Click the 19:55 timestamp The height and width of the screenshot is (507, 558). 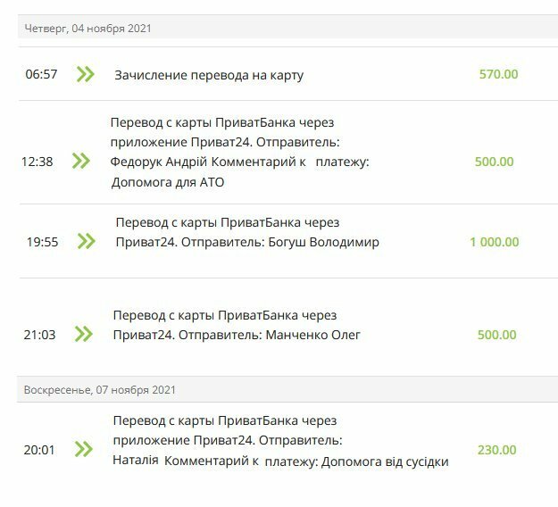pyautogui.click(x=42, y=242)
